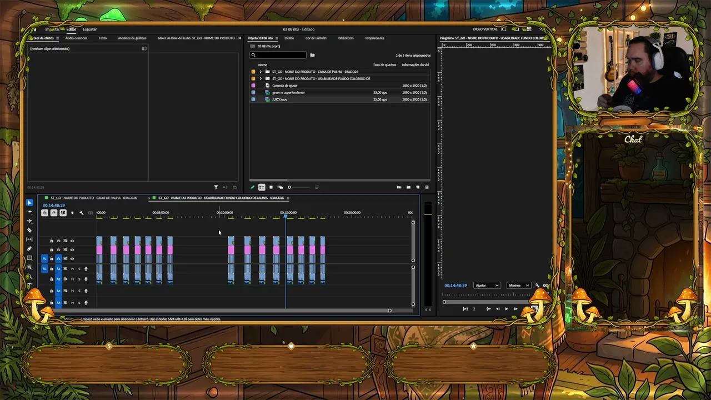The width and height of the screenshot is (711, 400).
Task: Click the filter icon in Effect Controls panel
Action: 216,187
